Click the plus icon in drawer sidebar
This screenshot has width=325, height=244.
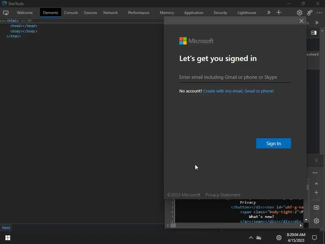pos(316,193)
